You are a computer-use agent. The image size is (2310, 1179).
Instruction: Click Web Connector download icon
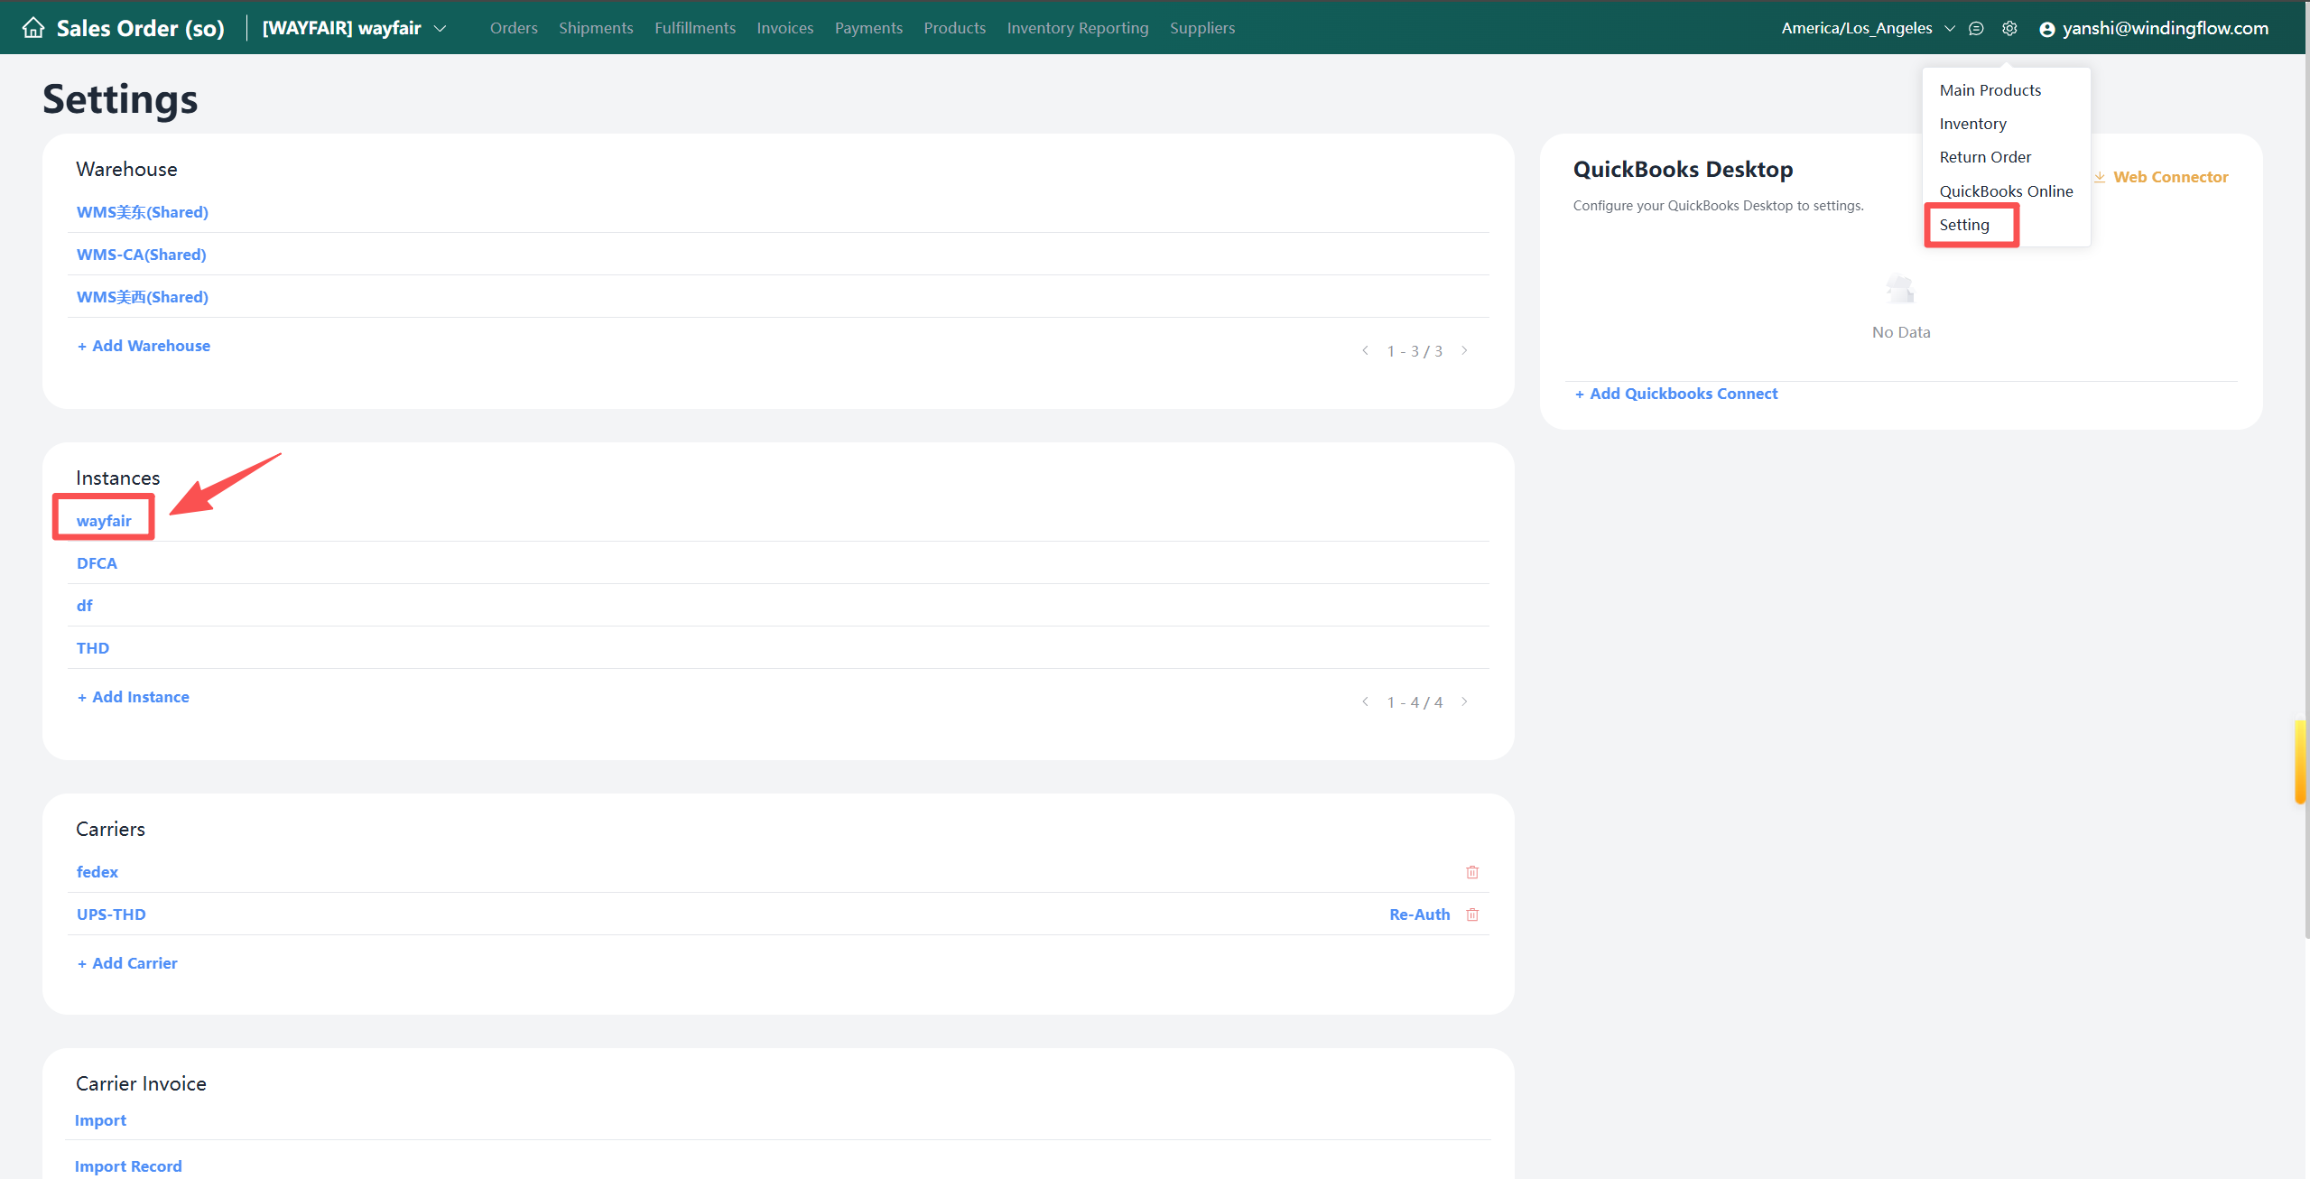(2100, 177)
